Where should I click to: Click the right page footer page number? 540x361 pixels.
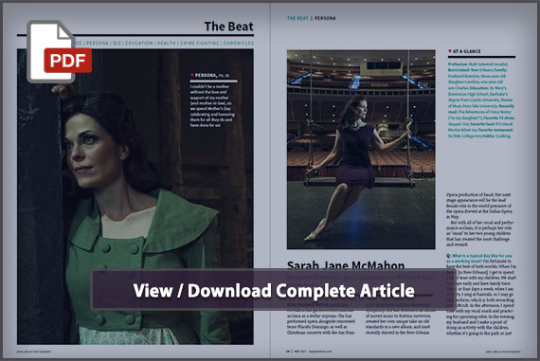pos(288,352)
